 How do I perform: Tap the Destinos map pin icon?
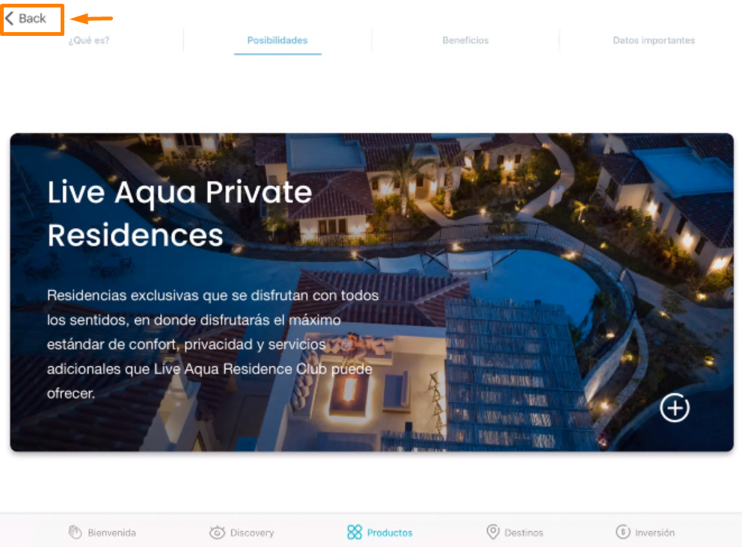coord(493,532)
